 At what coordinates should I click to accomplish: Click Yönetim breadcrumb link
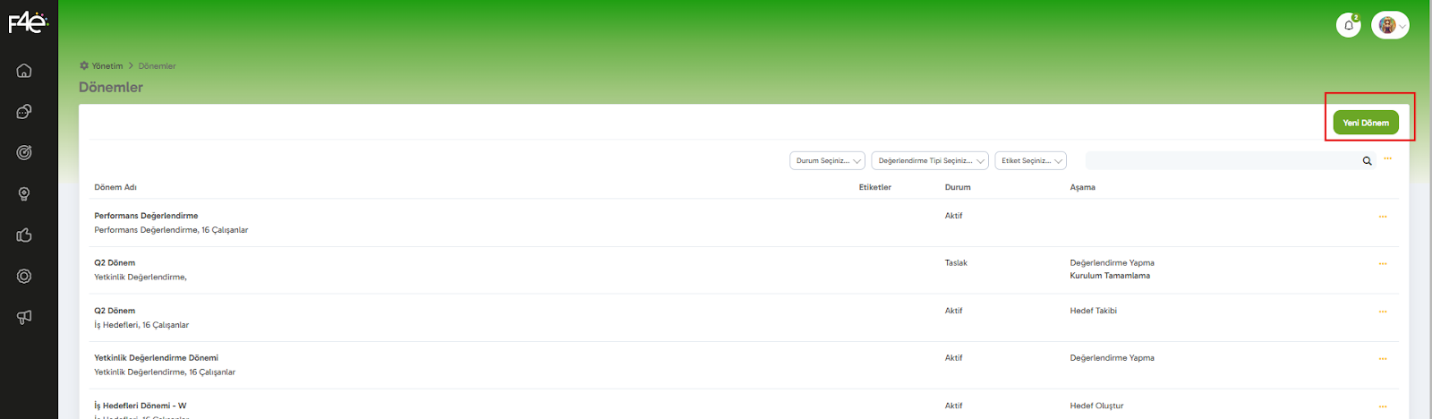pyautogui.click(x=107, y=66)
